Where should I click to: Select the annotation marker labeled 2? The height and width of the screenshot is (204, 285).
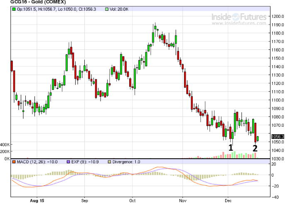tap(255, 147)
